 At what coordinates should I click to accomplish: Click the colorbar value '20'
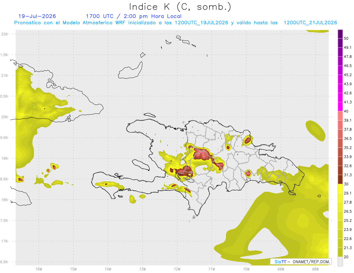pos(346,257)
